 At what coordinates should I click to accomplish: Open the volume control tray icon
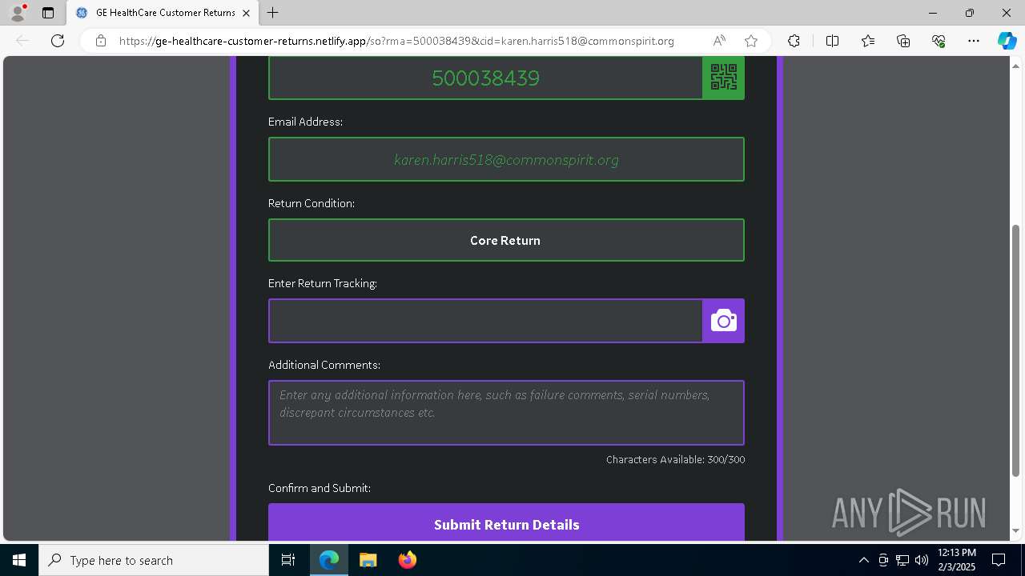coord(921,560)
